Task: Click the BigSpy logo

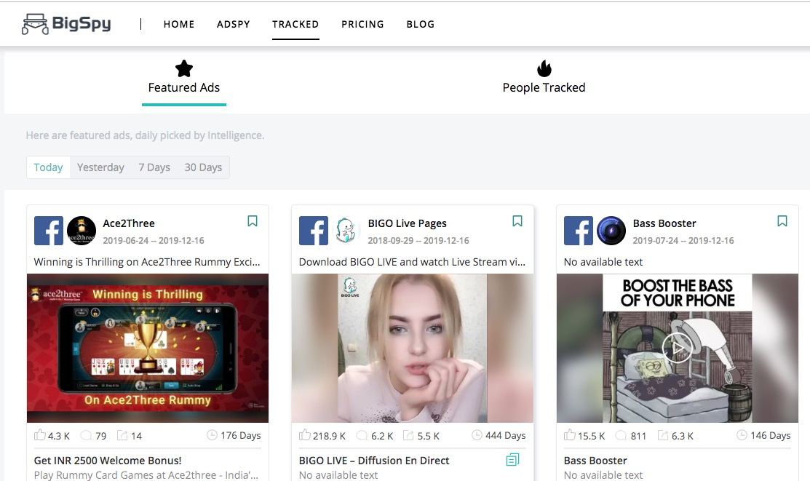Action: point(66,23)
